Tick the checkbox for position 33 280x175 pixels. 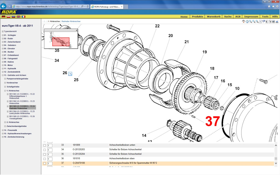coord(45,145)
